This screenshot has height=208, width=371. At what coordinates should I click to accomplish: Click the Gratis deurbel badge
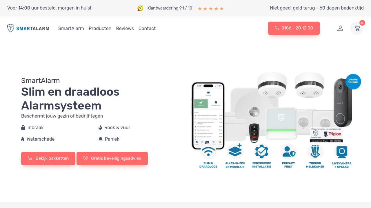tap(353, 81)
